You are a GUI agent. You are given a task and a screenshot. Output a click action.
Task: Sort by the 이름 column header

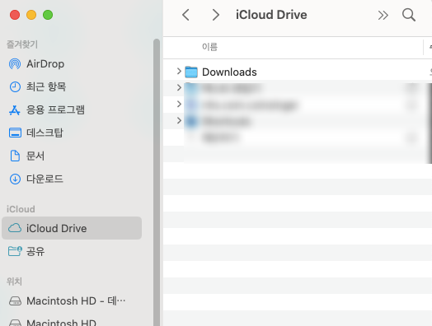pos(209,47)
